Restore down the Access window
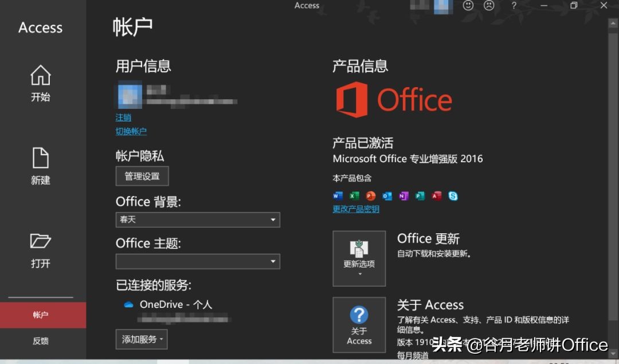The height and width of the screenshot is (364, 619). (574, 6)
